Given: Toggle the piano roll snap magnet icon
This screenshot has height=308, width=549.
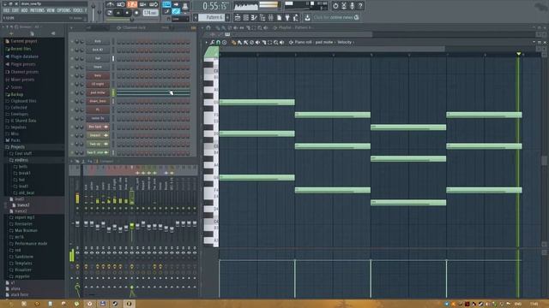Looking at the screenshot, I should 218,42.
